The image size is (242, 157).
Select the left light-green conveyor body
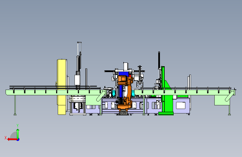point(52,92)
